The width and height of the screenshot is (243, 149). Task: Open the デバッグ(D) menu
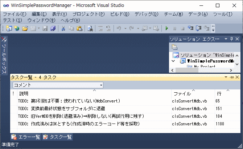coord(147,14)
